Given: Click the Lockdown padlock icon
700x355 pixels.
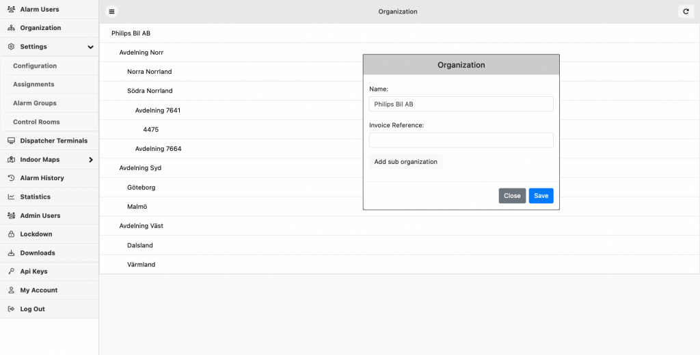Looking at the screenshot, I should (x=11, y=234).
